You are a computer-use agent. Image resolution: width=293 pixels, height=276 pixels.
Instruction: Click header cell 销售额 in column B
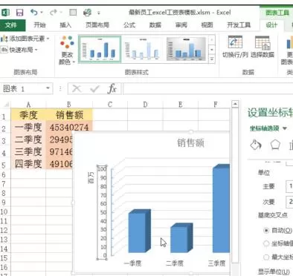click(69, 115)
